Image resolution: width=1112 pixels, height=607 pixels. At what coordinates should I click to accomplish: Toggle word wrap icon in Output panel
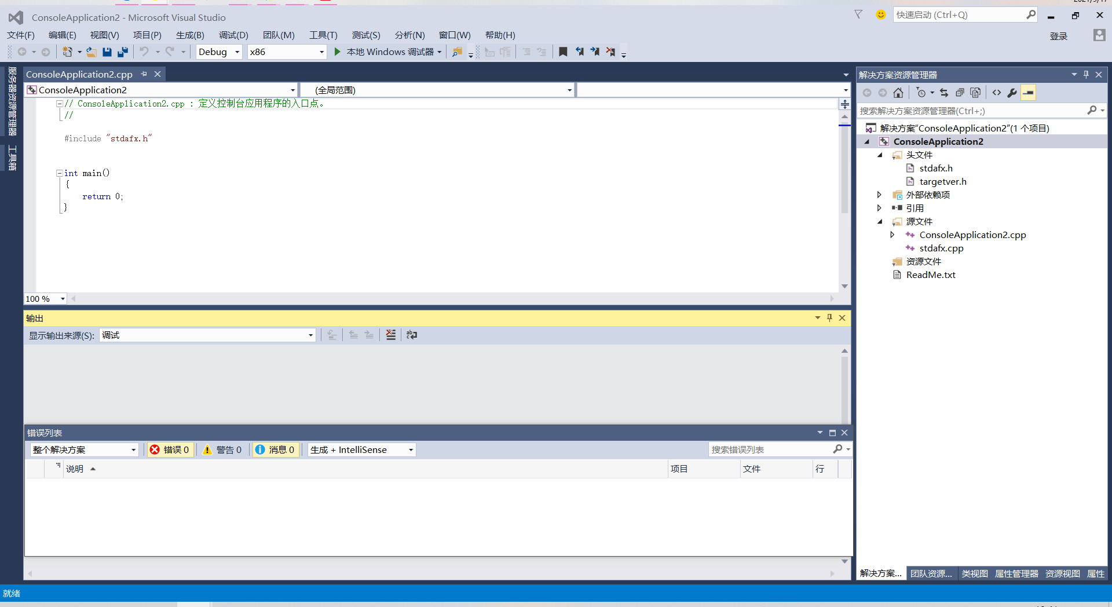pos(412,335)
